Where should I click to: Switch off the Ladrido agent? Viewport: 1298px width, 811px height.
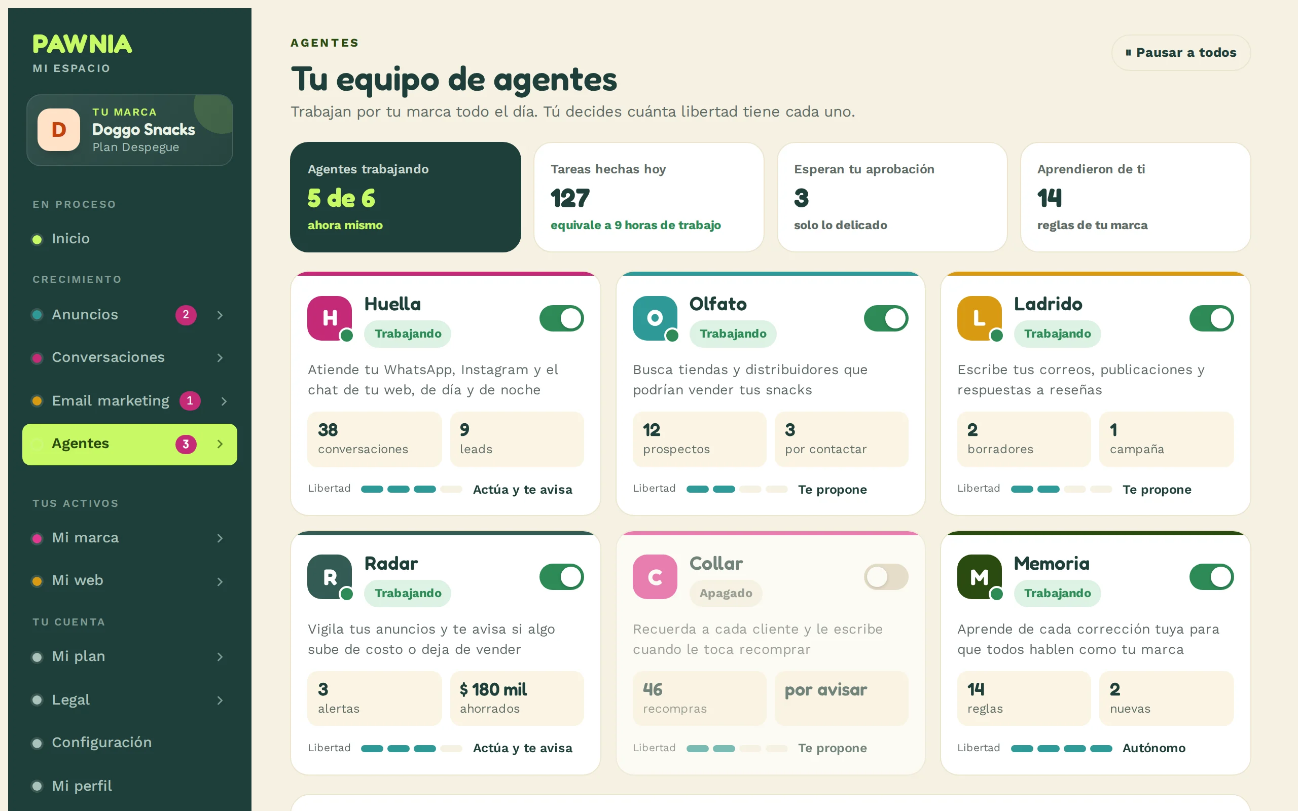[1212, 318]
